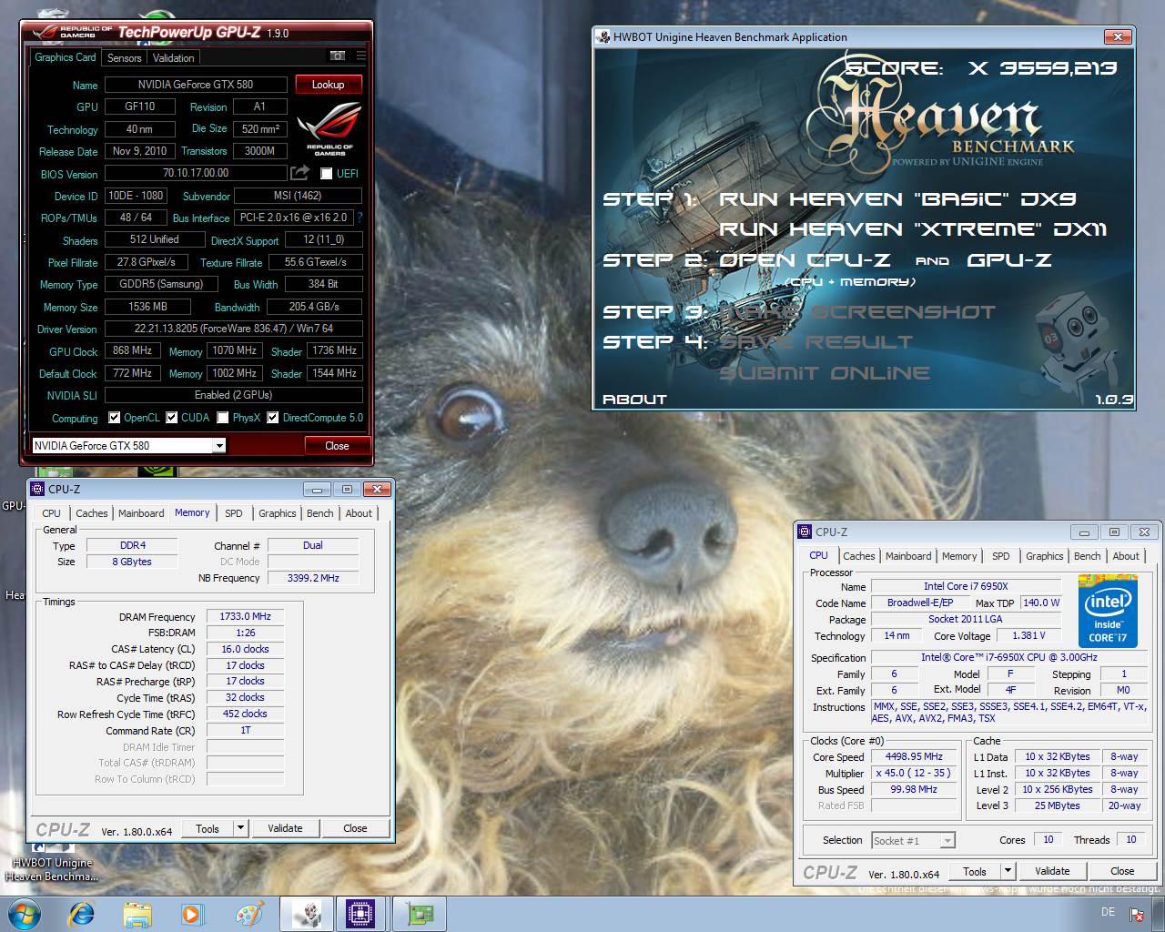Click the Driver Version field in GPU-Z

point(234,329)
